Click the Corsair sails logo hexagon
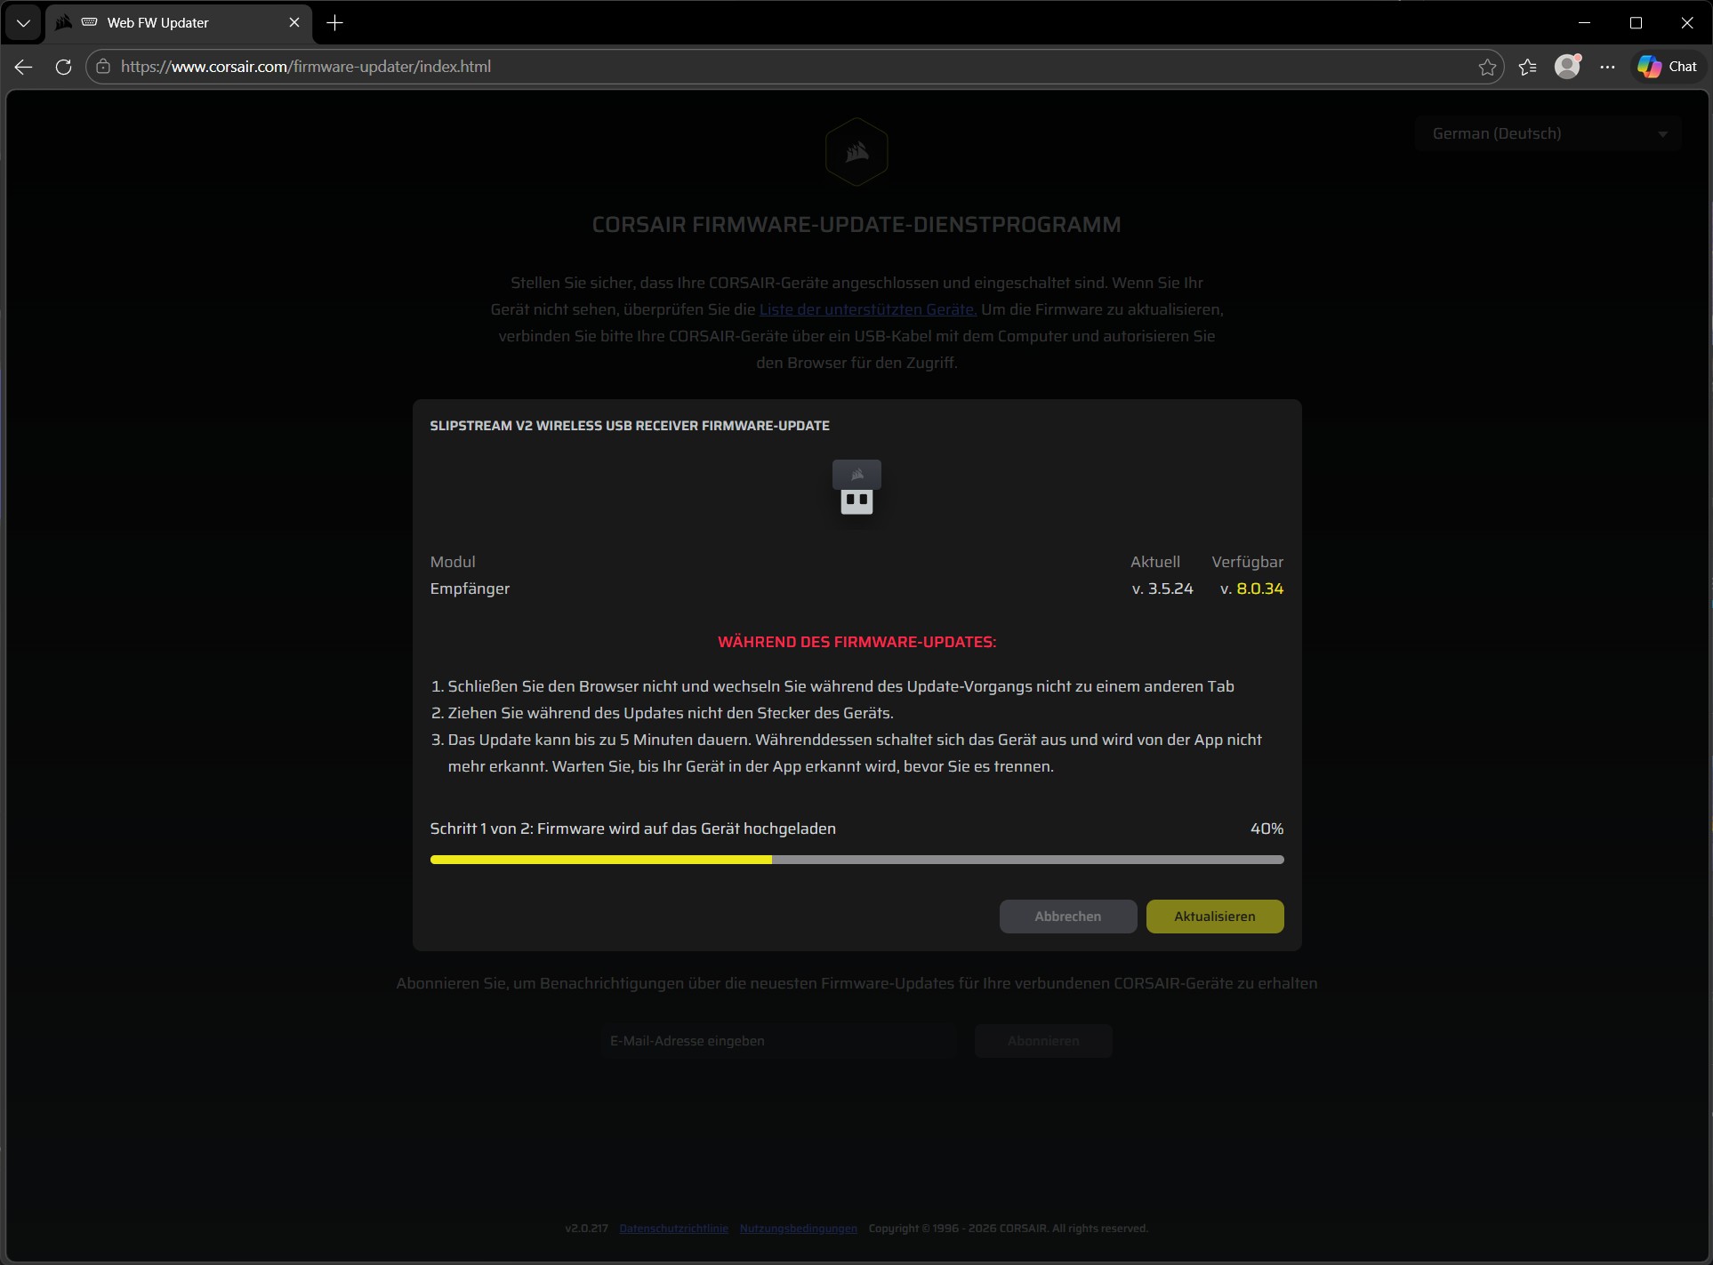This screenshot has height=1265, width=1713. point(856,152)
